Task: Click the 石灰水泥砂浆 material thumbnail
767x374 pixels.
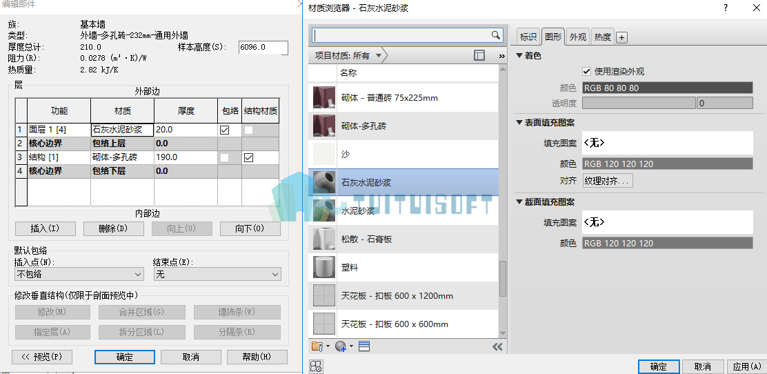Action: [x=323, y=183]
